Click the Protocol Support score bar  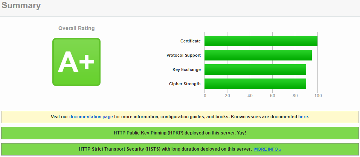pos(258,55)
